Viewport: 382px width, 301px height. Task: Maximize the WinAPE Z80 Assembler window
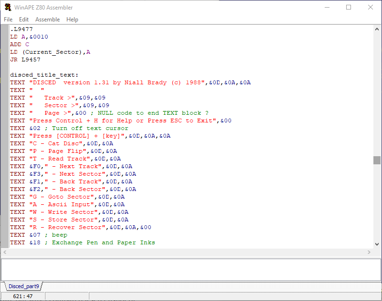point(349,7)
